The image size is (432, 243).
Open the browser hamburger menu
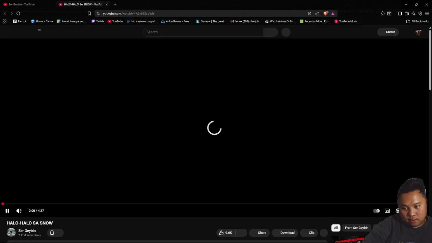[x=427, y=13]
